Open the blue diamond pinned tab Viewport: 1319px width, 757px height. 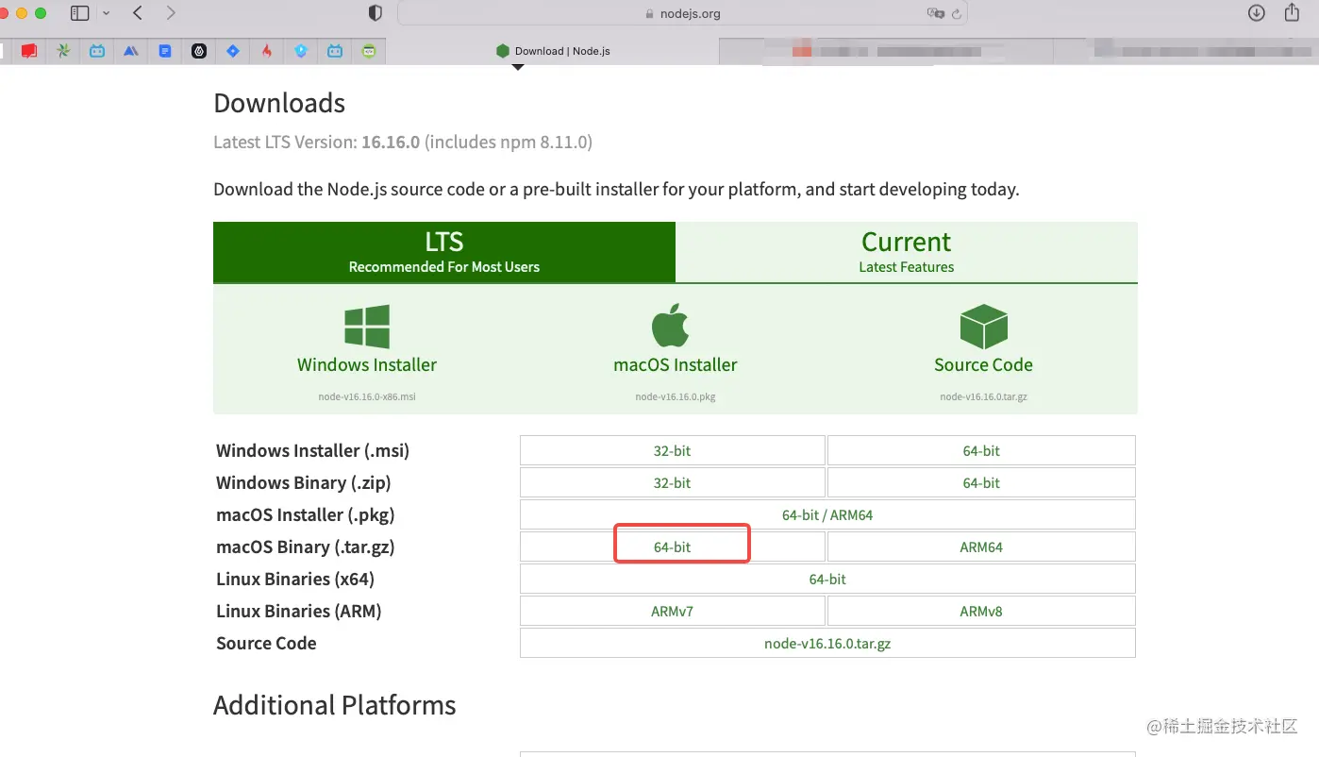coord(233,51)
